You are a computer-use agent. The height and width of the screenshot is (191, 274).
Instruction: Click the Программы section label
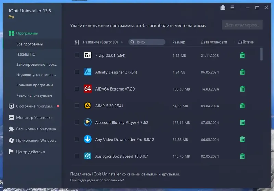point(27,33)
